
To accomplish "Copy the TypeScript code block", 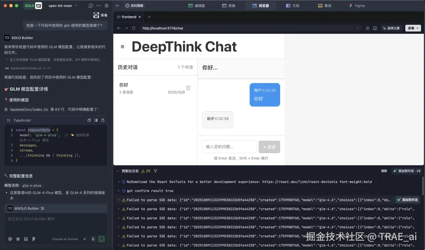I will (x=89, y=120).
